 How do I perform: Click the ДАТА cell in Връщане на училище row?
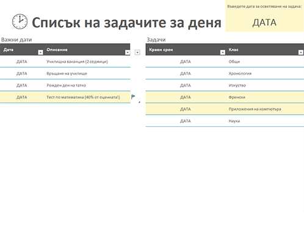point(22,73)
